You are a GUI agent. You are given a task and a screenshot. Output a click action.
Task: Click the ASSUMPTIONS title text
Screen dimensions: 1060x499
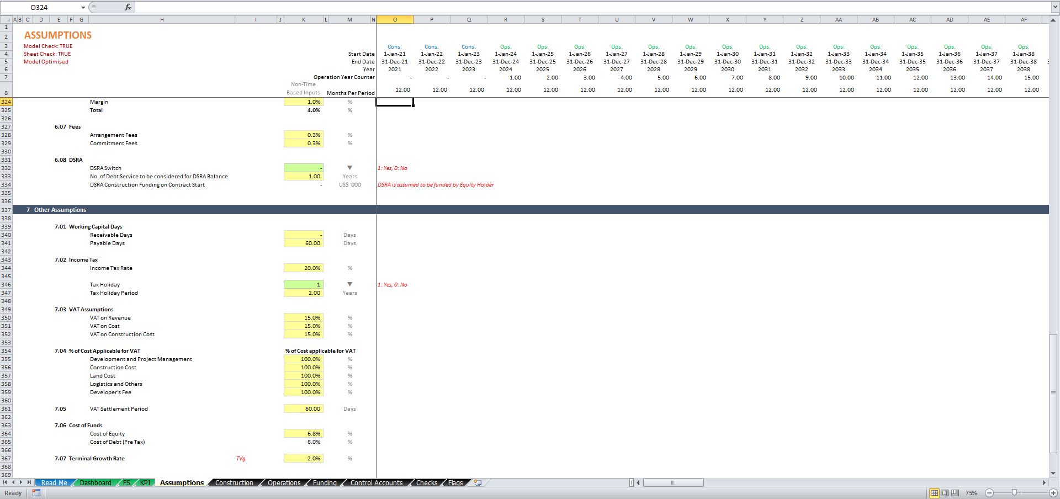[57, 35]
